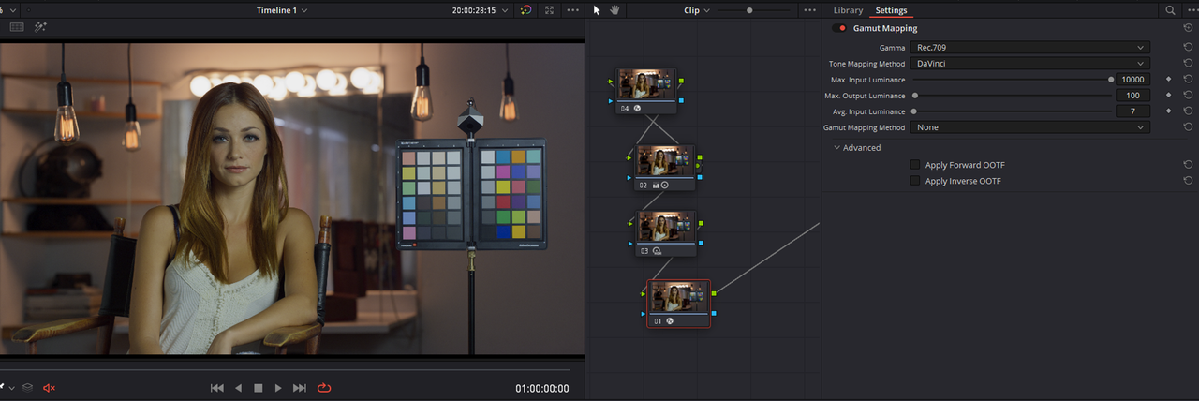
Task: Open the Gamut Mapping Method None dropdown
Action: 1030,127
